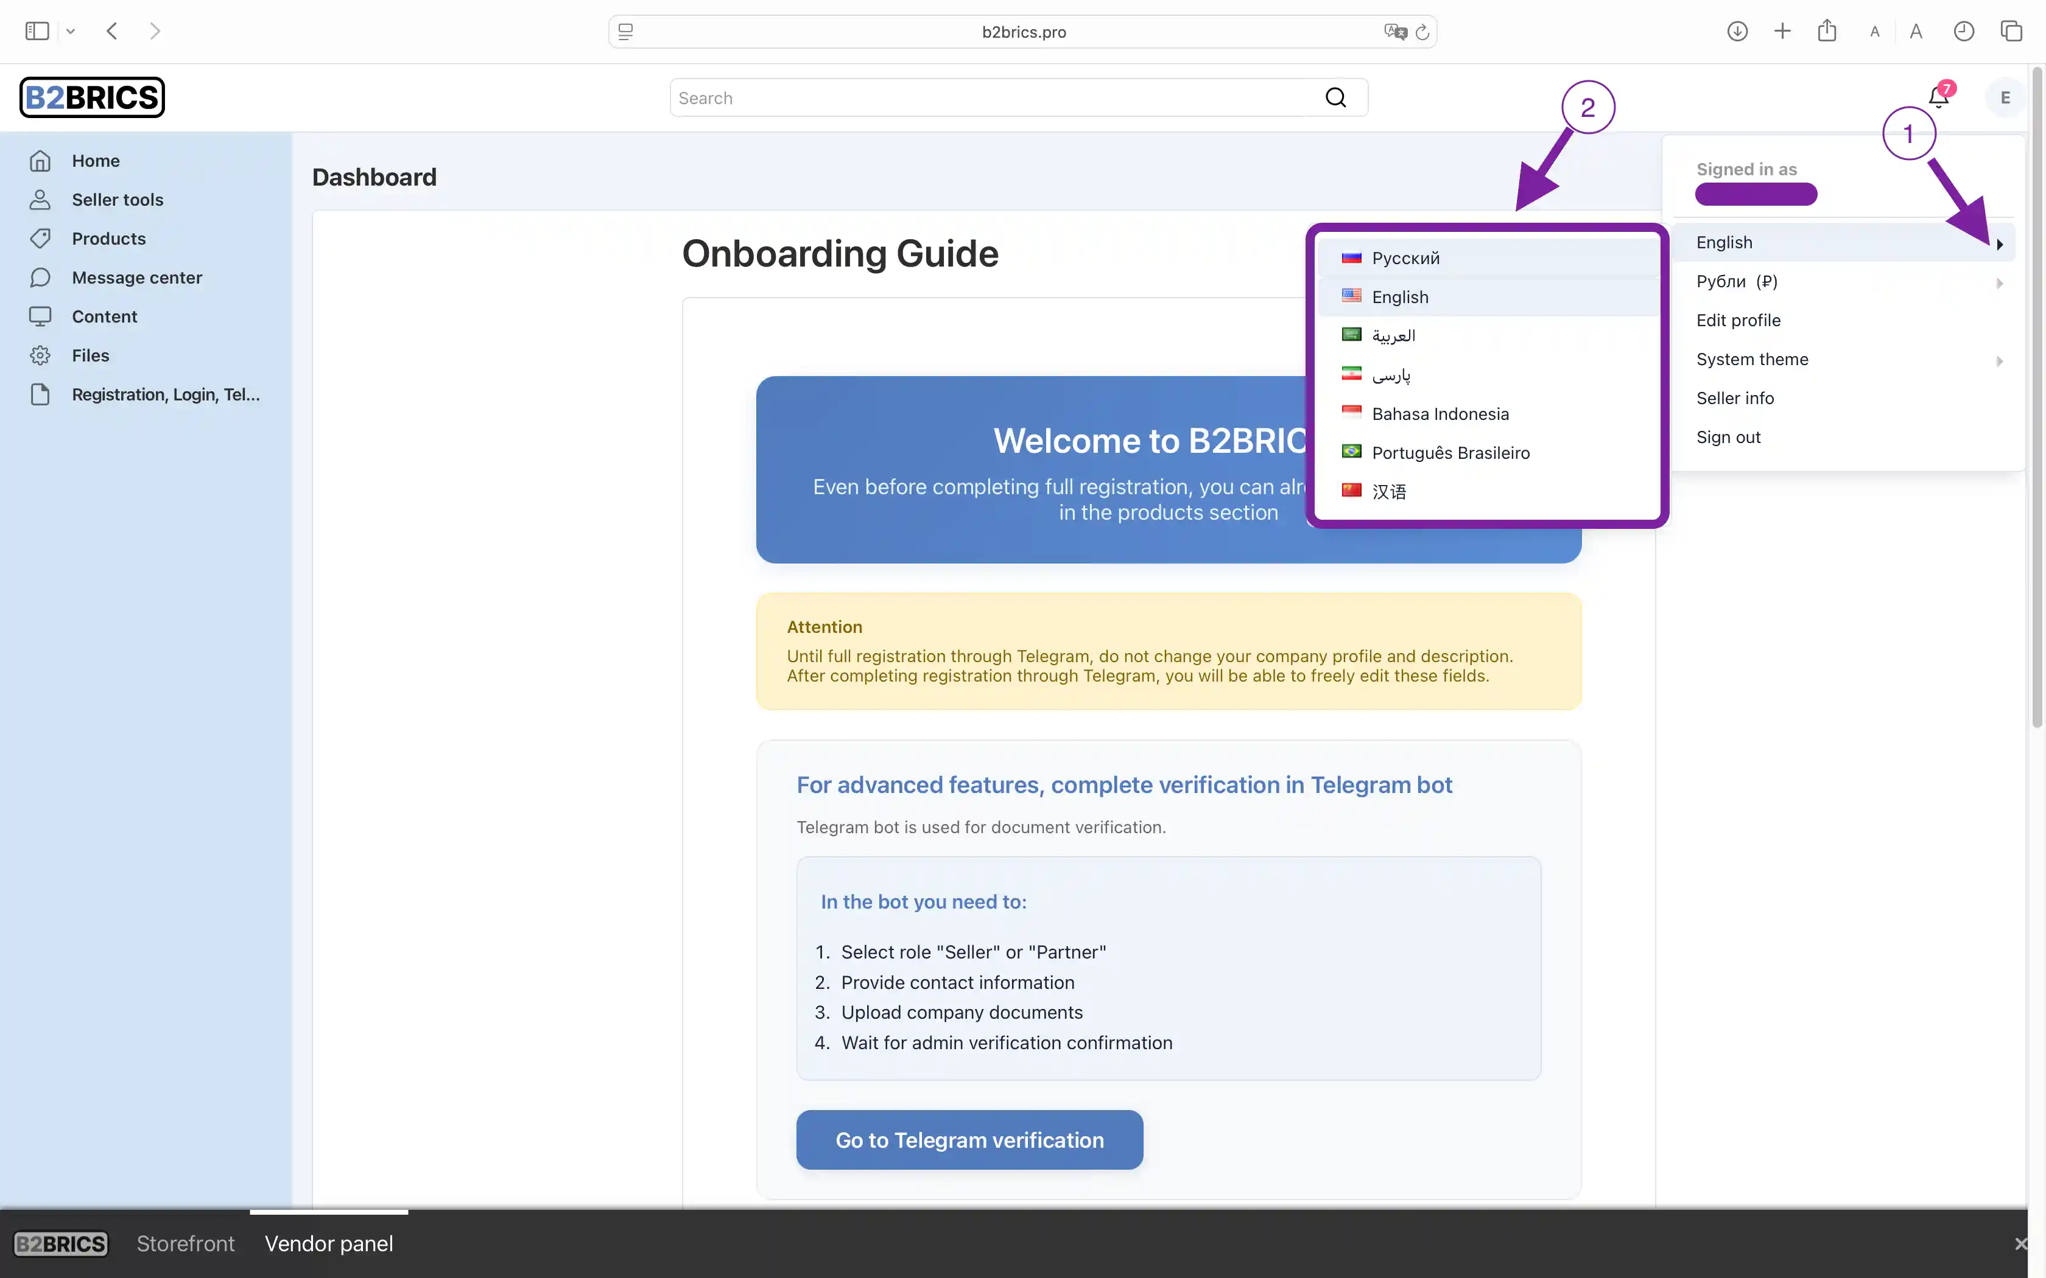2046x1278 pixels.
Task: Click the translate page icon in address bar
Action: 1395,32
